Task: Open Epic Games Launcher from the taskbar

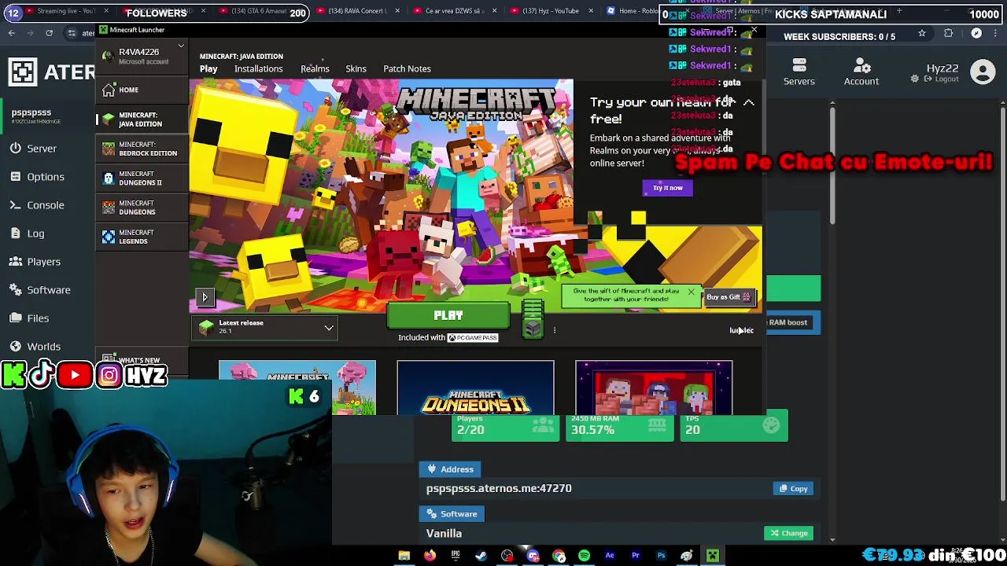Action: pos(456,556)
